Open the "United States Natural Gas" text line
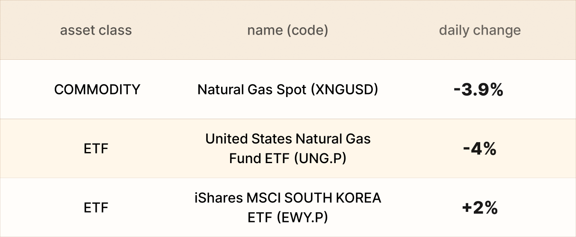 coord(288,139)
